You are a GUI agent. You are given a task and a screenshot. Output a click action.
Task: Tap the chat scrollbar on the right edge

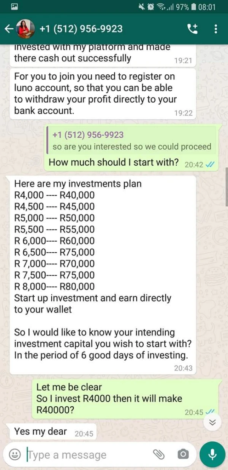click(226, 187)
